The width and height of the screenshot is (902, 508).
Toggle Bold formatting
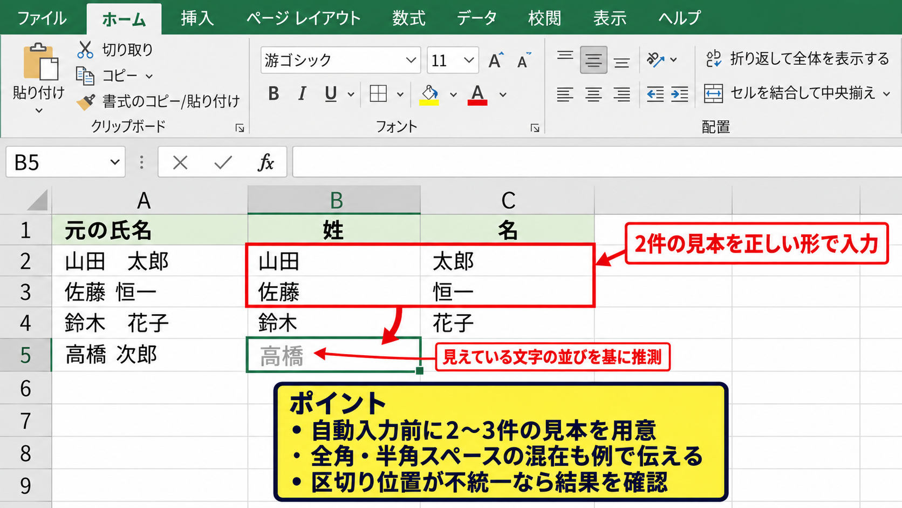click(x=274, y=94)
